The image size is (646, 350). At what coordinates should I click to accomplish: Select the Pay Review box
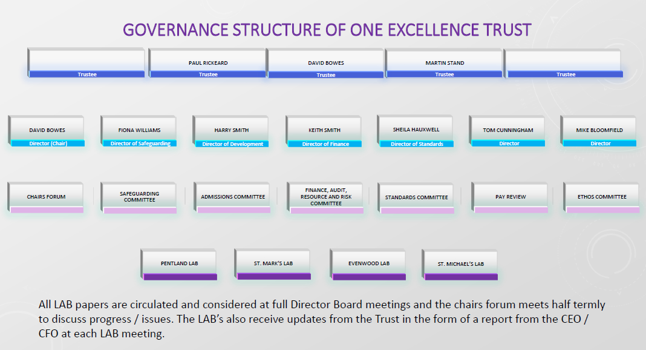click(x=509, y=197)
